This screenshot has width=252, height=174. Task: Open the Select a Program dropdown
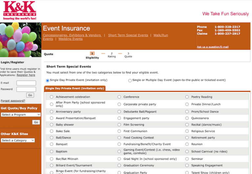click(x=21, y=114)
